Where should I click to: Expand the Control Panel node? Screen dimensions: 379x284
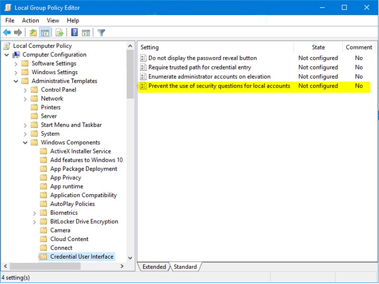click(x=25, y=90)
